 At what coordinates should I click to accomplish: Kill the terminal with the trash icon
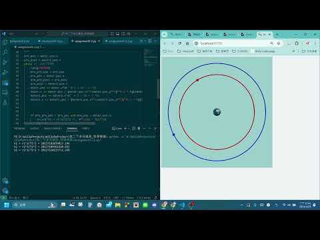pyautogui.click(x=139, y=129)
